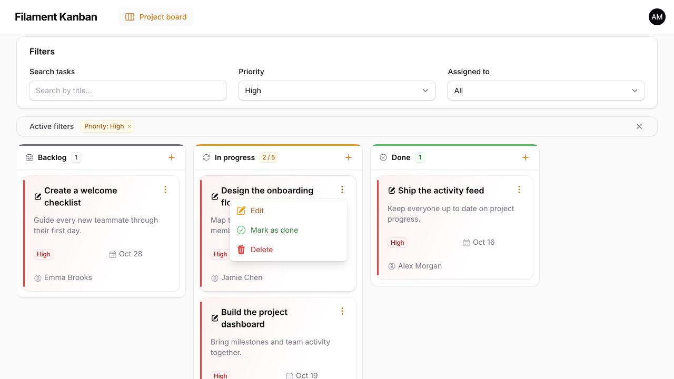Add a task to the Done column

526,157
